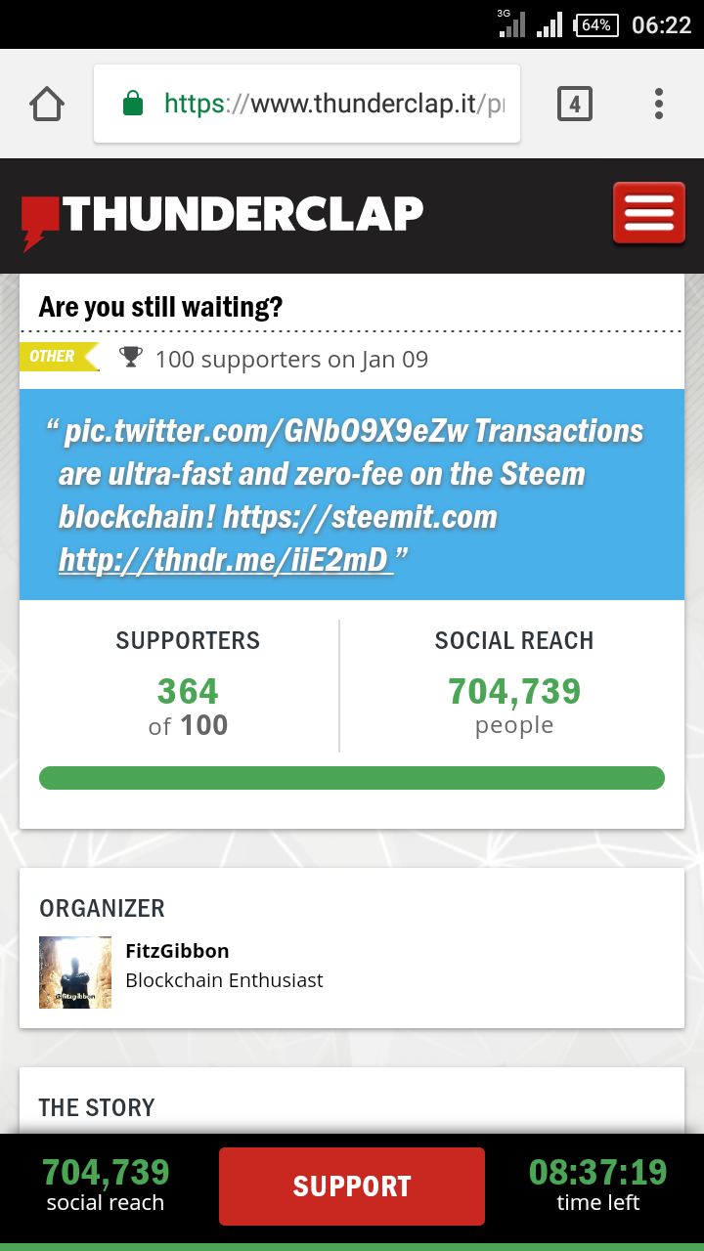The height and width of the screenshot is (1251, 704).
Task: Tap the signal strength icons
Action: pyautogui.click(x=531, y=23)
